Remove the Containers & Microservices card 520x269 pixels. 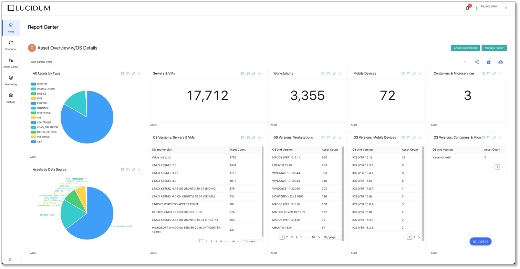[x=500, y=74]
